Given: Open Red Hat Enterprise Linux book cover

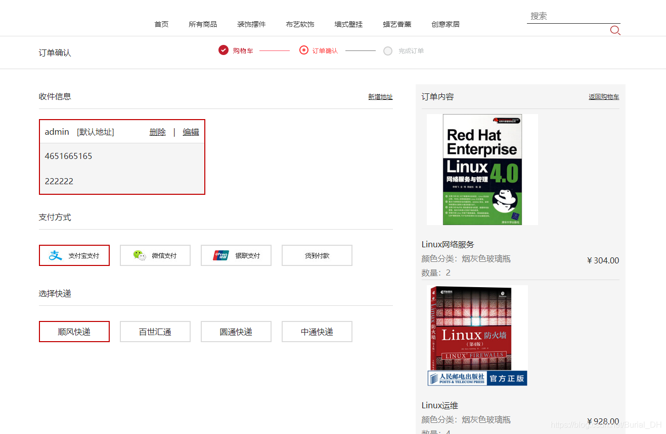Looking at the screenshot, I should (482, 170).
